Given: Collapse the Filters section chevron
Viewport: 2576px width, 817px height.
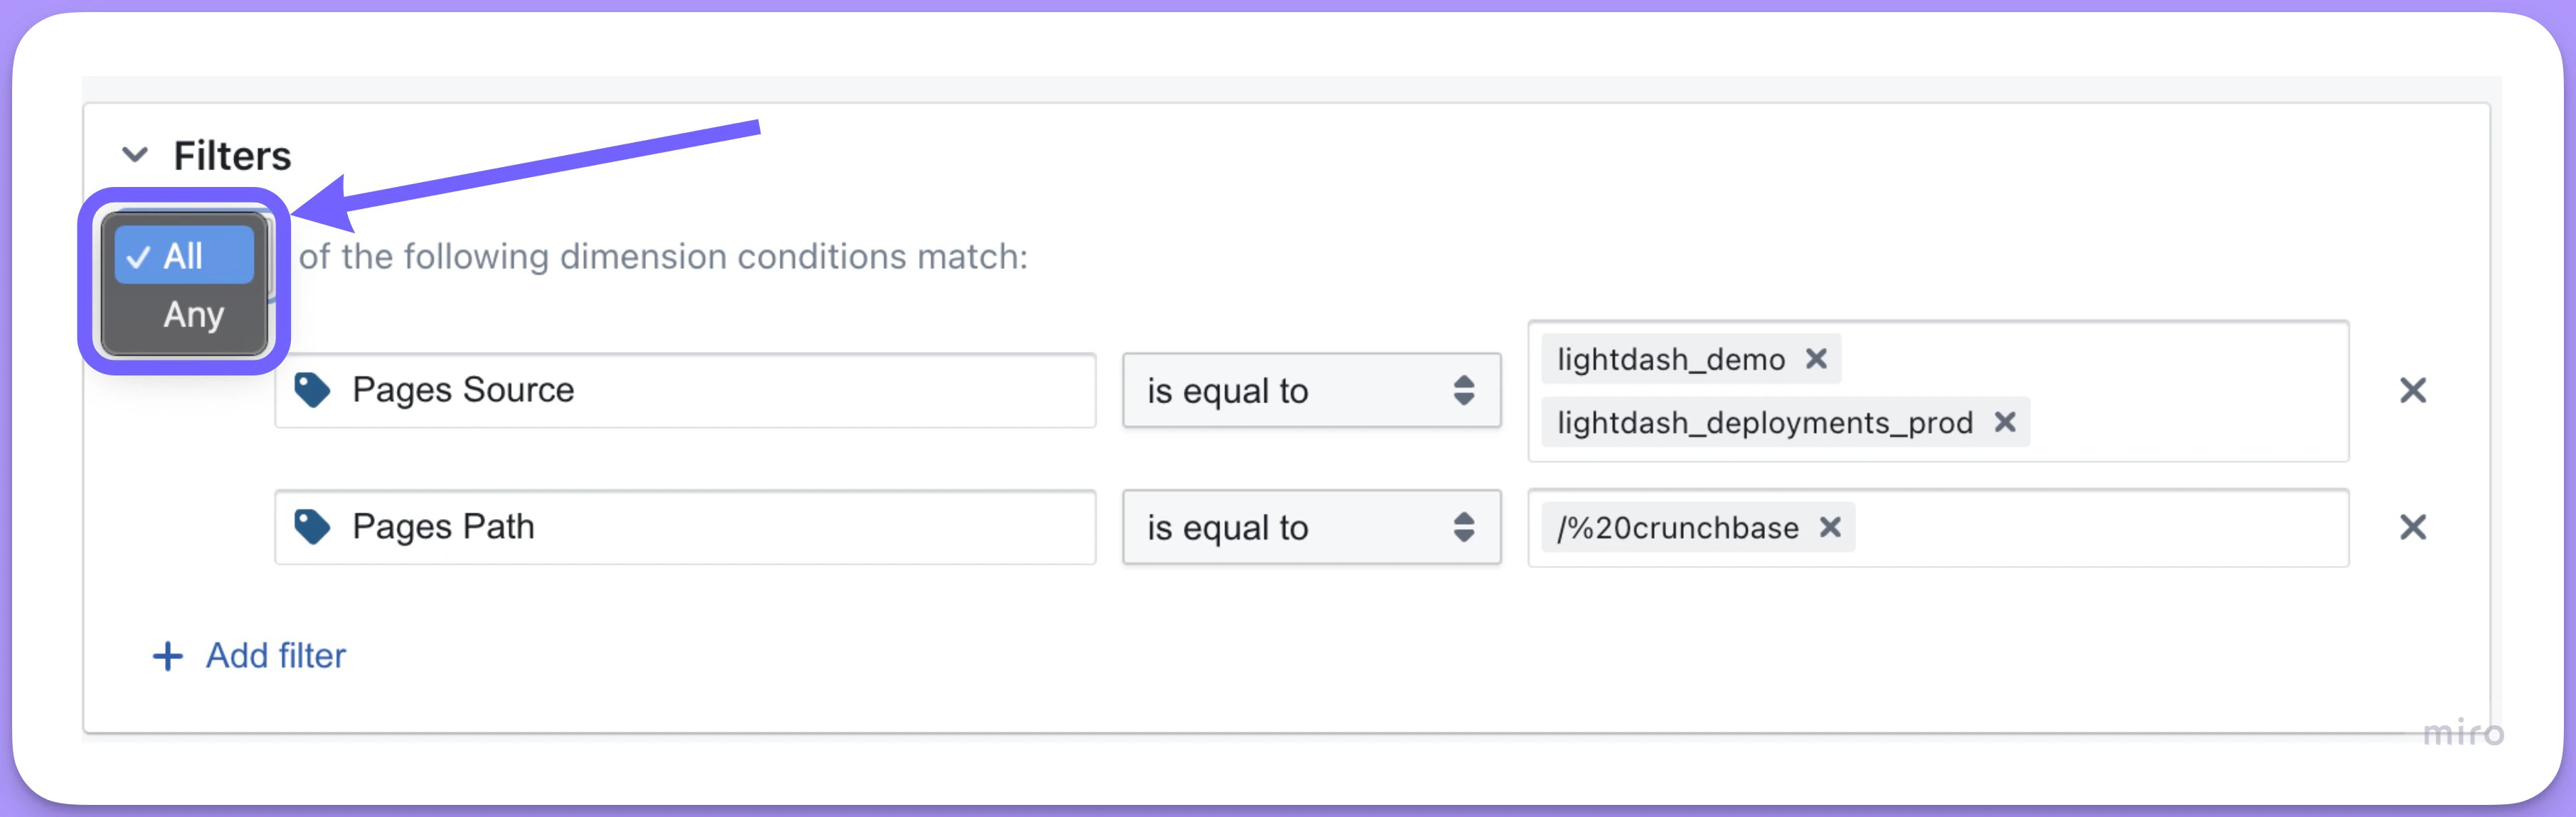Looking at the screenshot, I should pos(135,155).
